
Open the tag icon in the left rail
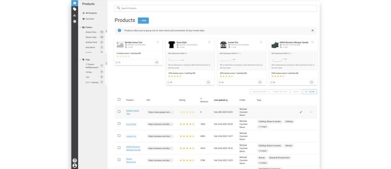coord(75,9)
